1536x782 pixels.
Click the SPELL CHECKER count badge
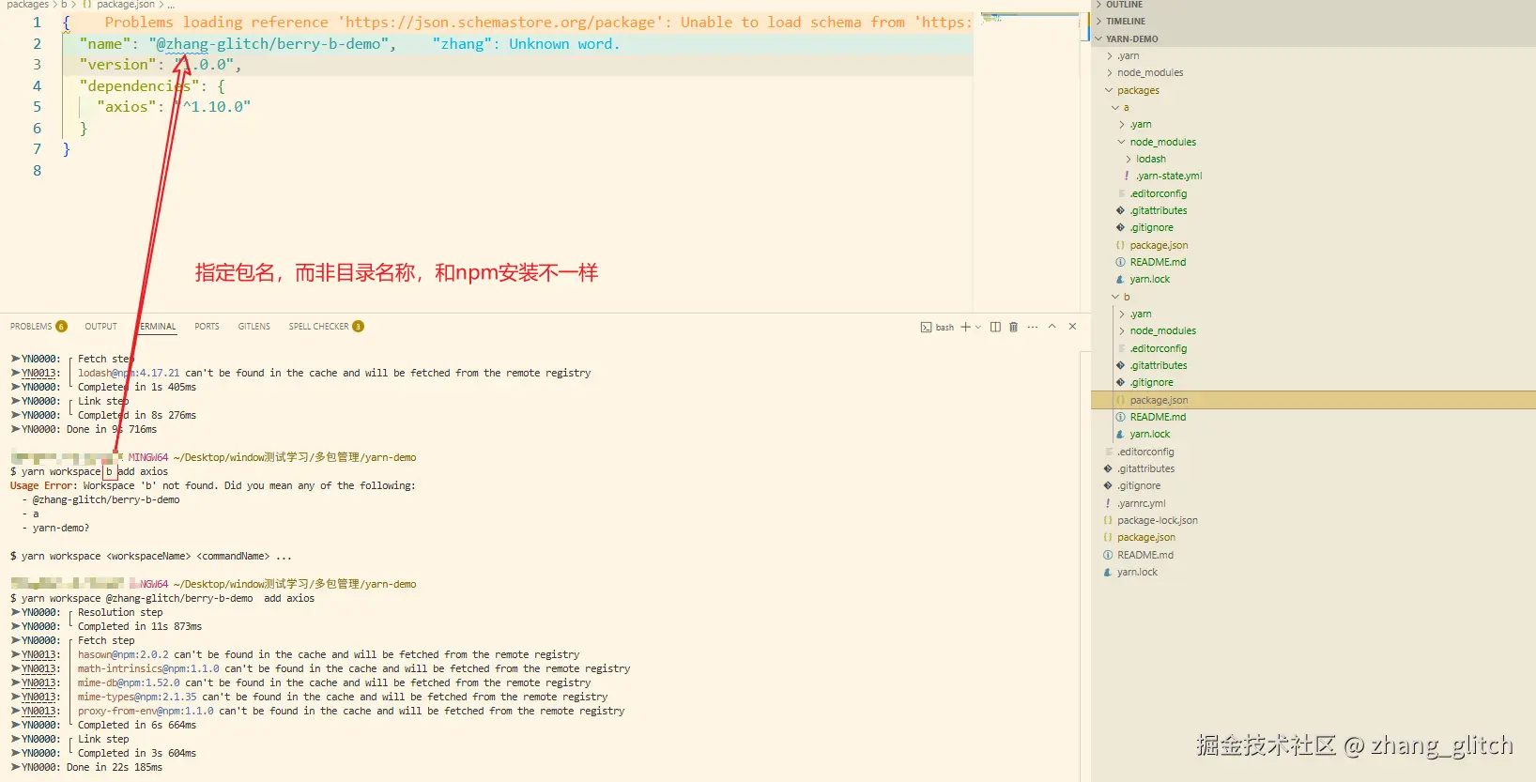(358, 327)
